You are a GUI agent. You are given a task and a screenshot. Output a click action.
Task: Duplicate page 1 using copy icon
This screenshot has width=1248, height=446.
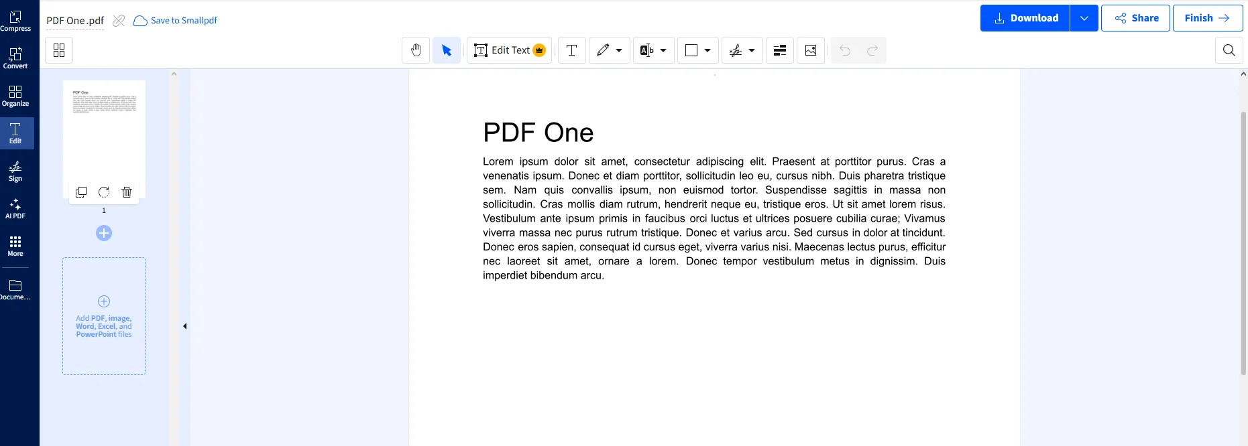coord(81,192)
